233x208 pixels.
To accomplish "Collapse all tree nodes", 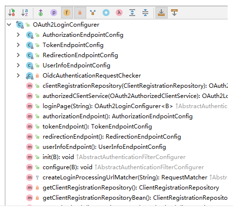I will click(145, 13).
